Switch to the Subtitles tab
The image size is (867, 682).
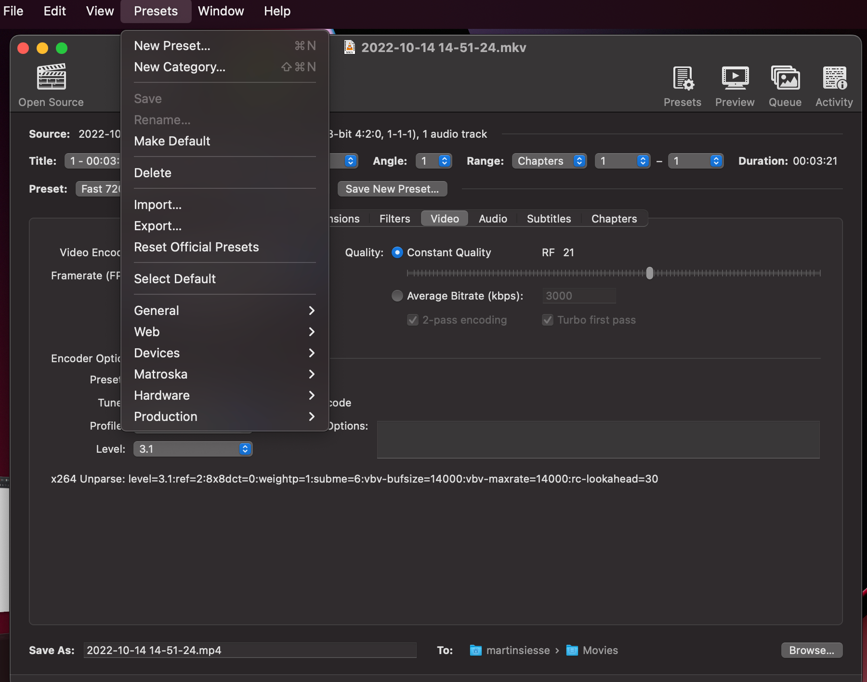pyautogui.click(x=549, y=219)
